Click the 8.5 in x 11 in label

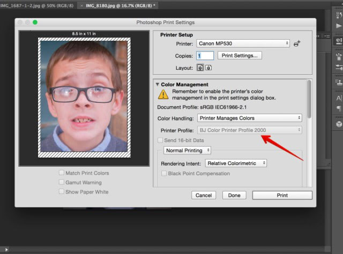[x=84, y=34]
